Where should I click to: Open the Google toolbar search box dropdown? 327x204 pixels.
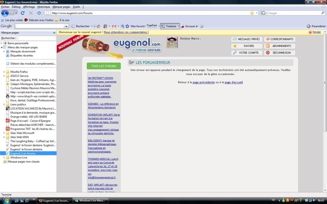click(66, 26)
